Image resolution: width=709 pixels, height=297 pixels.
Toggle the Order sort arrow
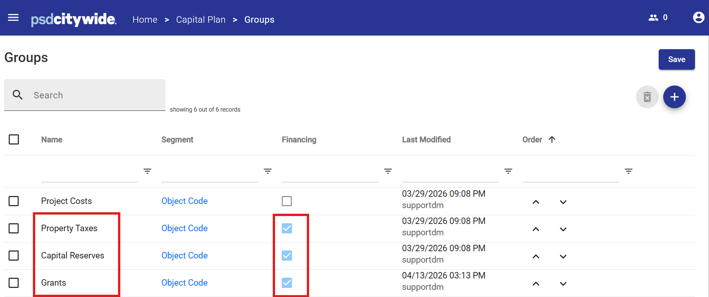tap(552, 140)
